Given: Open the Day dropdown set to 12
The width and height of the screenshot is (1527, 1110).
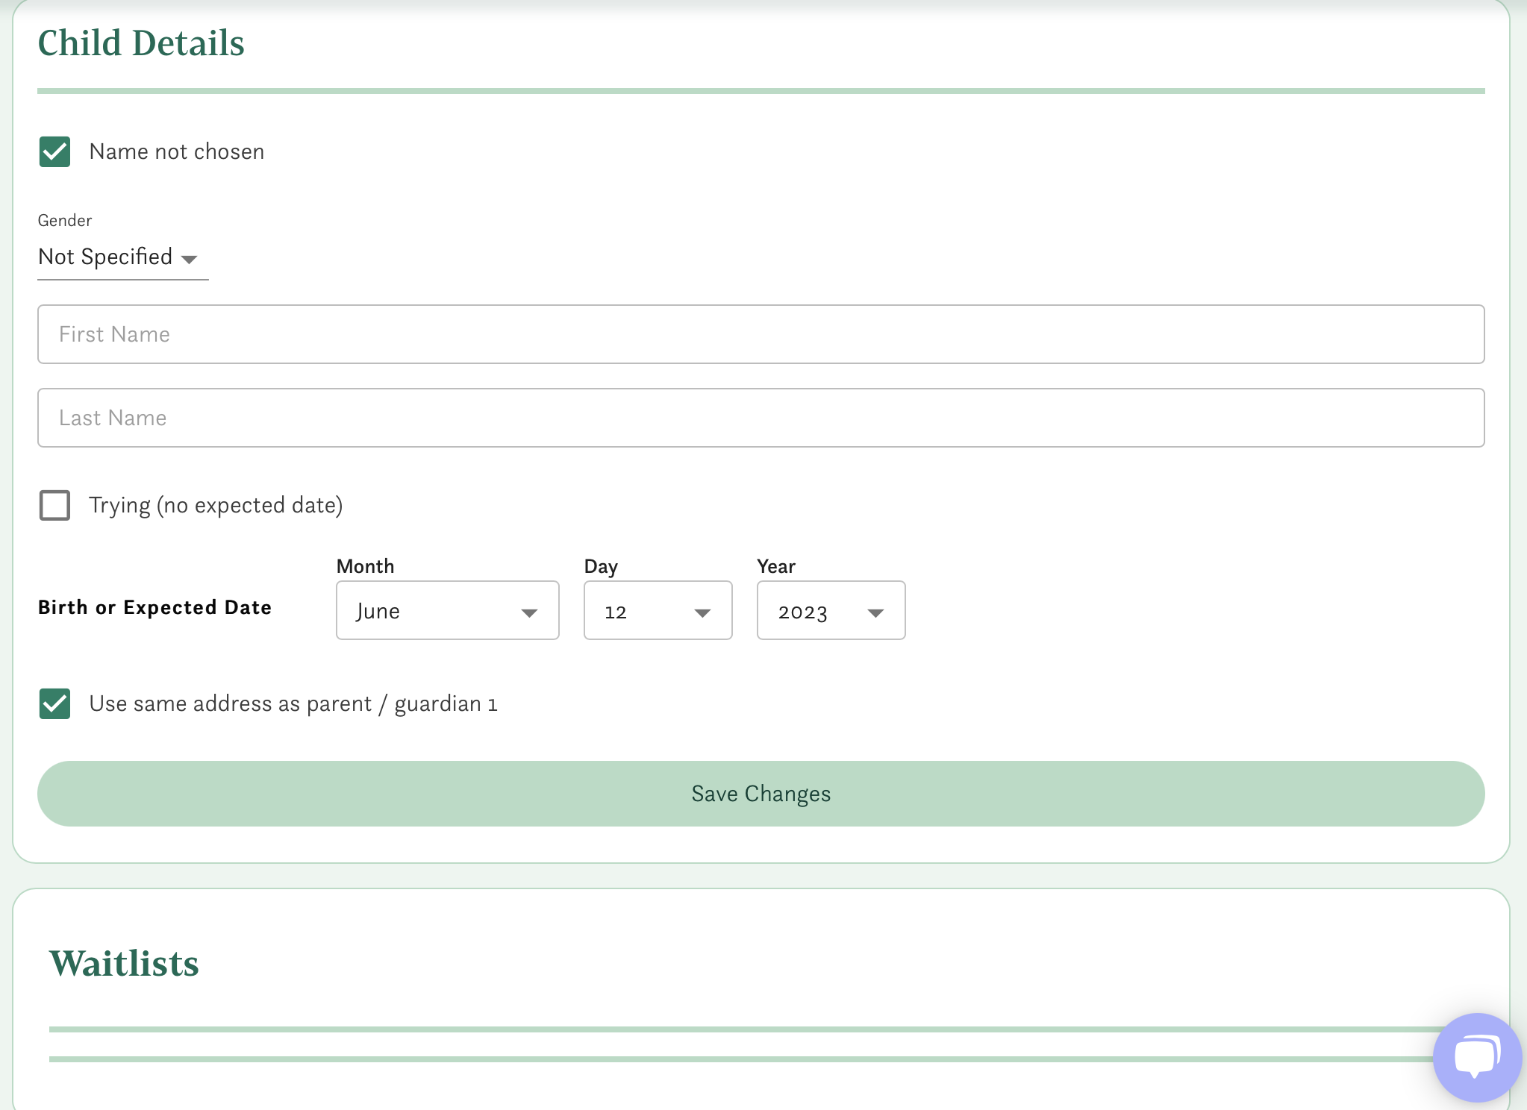Looking at the screenshot, I should point(658,610).
